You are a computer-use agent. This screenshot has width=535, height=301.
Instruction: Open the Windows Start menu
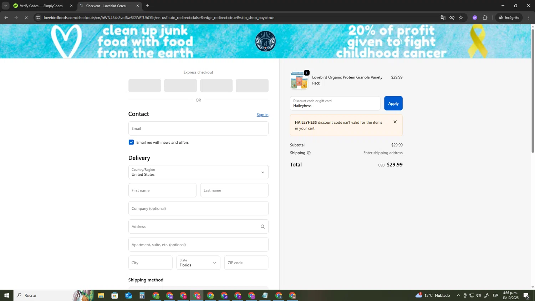(6, 296)
